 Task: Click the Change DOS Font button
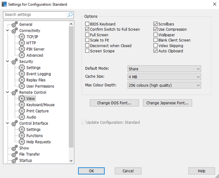click(114, 103)
